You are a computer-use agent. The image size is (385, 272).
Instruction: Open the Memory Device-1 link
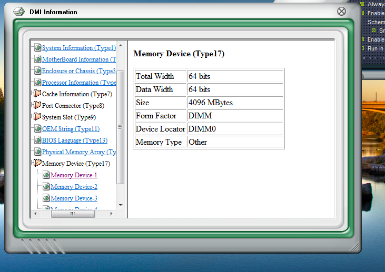point(74,175)
